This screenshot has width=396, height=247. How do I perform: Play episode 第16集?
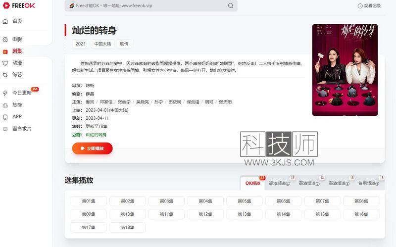(x=361, y=214)
